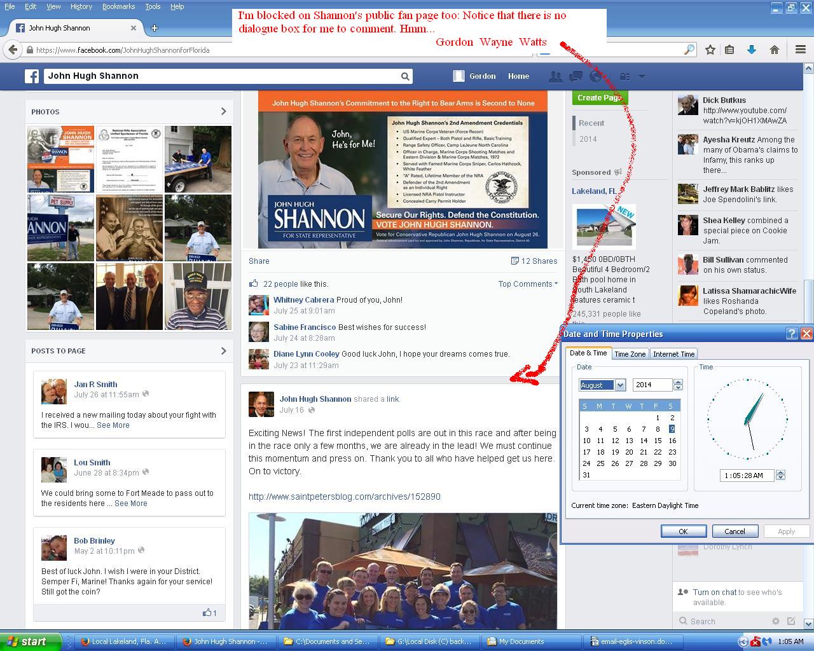Expand the Top Comments sorting dropdown
The width and height of the screenshot is (814, 651).
pyautogui.click(x=527, y=284)
